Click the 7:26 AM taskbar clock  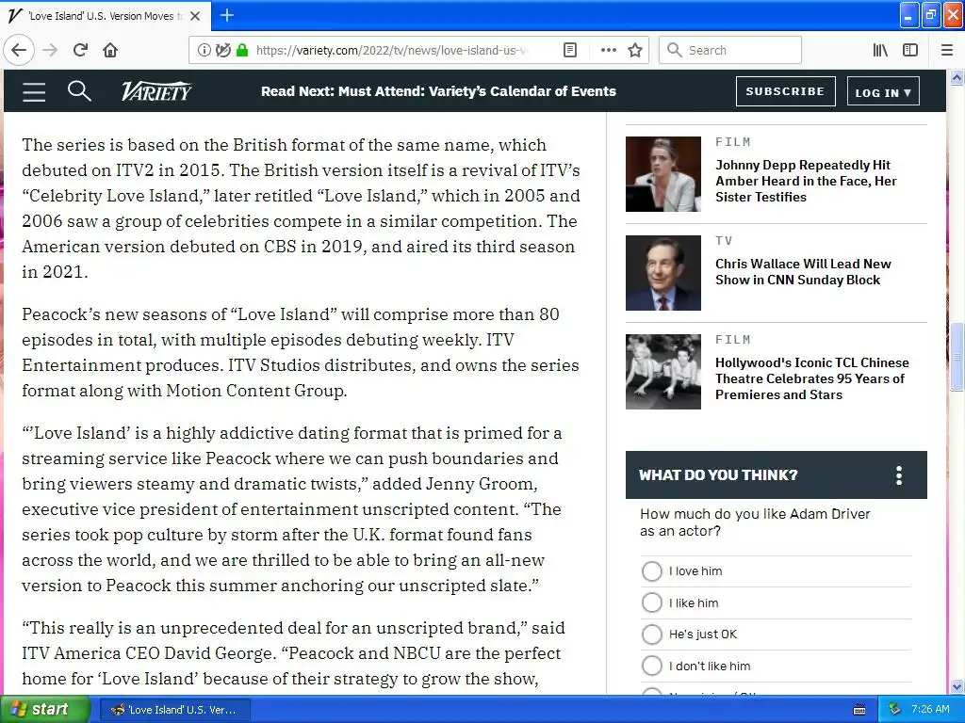pos(930,710)
